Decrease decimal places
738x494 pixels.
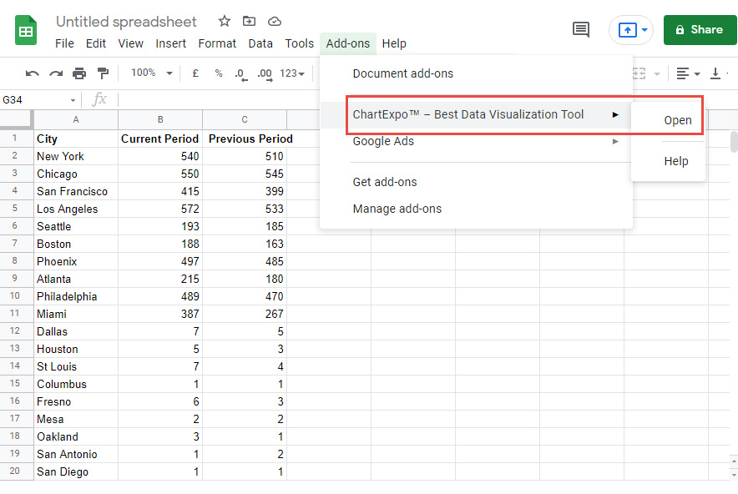pos(240,74)
